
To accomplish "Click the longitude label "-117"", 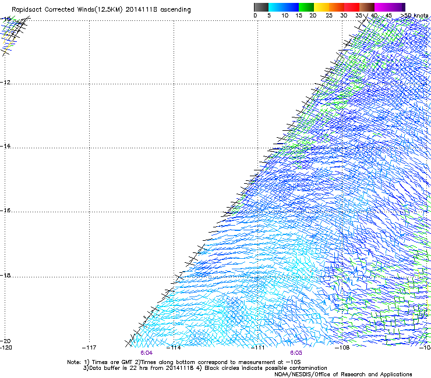I will coord(89,348).
